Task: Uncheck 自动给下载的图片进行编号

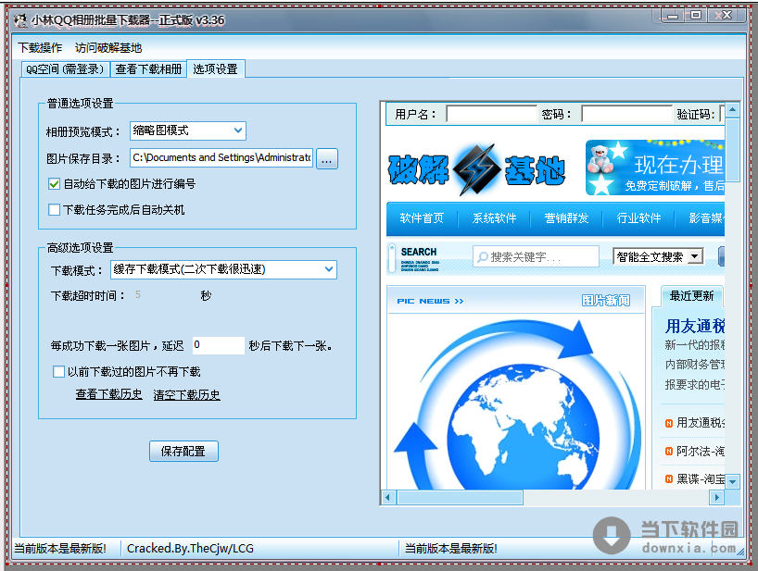Action: [54, 184]
